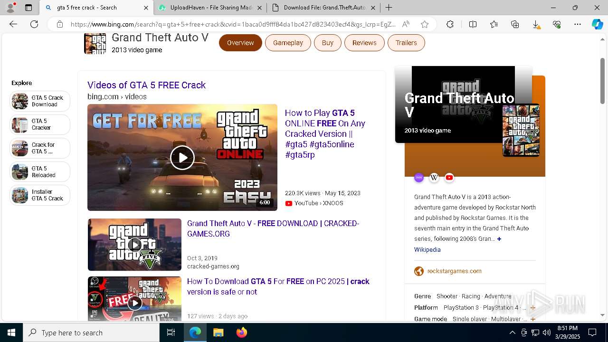View site information lock icon
This screenshot has width=608, height=342.
(x=59, y=24)
